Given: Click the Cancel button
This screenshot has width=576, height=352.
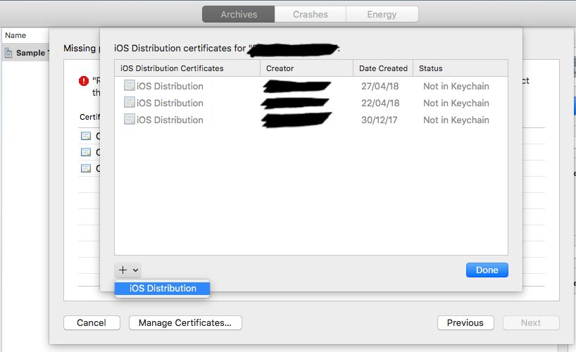Looking at the screenshot, I should click(x=92, y=322).
